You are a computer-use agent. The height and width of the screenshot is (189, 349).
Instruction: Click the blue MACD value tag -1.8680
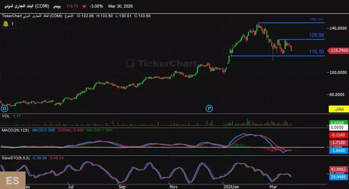pos(338,151)
